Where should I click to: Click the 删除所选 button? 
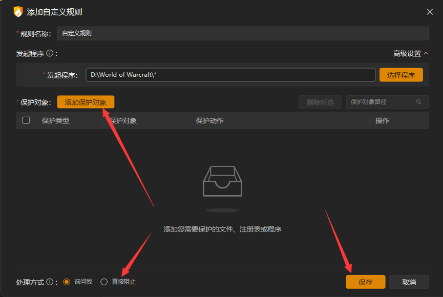(x=320, y=101)
